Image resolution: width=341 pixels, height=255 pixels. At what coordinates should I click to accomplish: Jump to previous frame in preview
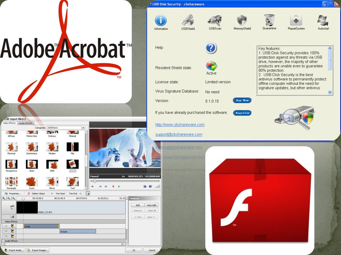[x=100, y=186]
